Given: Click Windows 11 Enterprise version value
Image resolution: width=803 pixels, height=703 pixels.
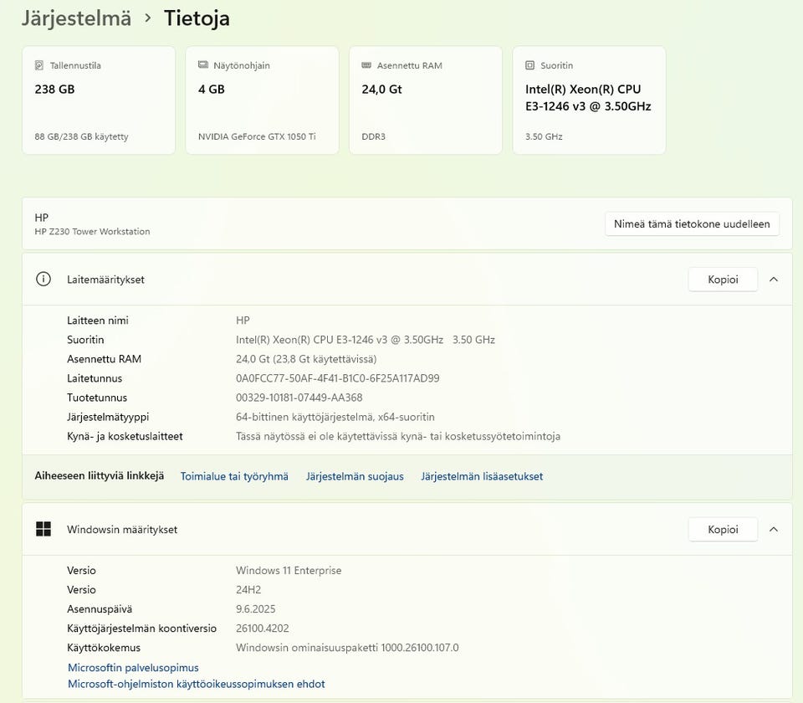Looking at the screenshot, I should (x=289, y=570).
